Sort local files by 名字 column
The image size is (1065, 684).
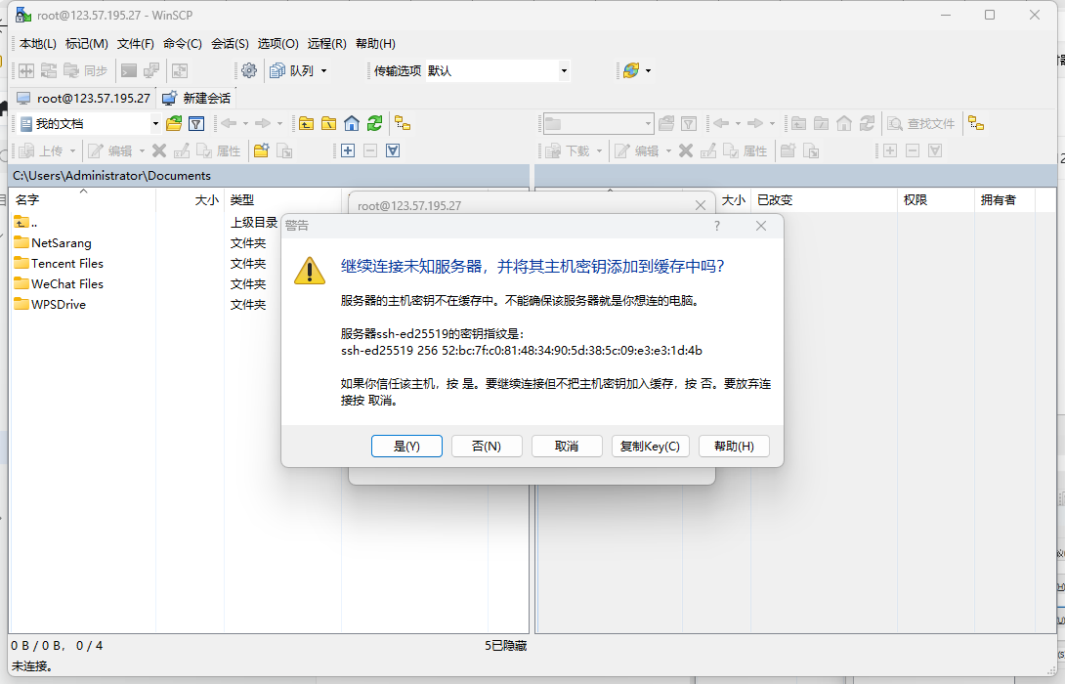[84, 199]
